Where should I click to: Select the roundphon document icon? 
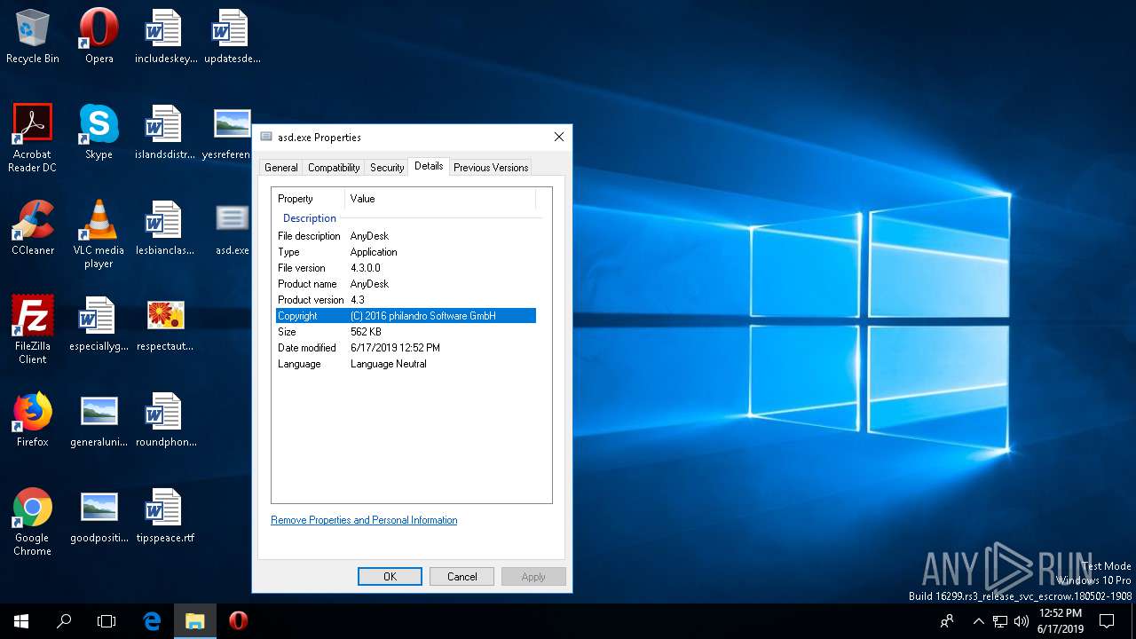point(165,420)
